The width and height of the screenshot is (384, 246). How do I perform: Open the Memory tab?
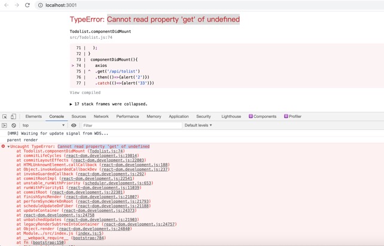tap(154, 117)
